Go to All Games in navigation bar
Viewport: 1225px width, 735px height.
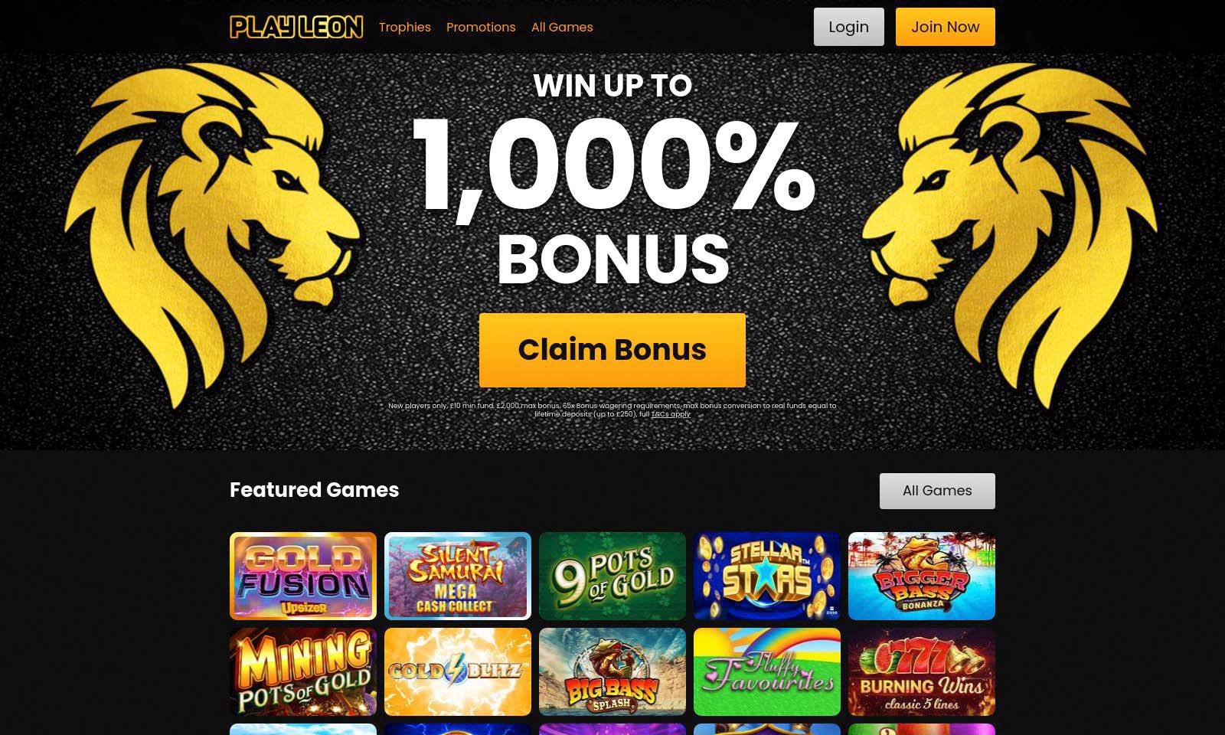562,27
